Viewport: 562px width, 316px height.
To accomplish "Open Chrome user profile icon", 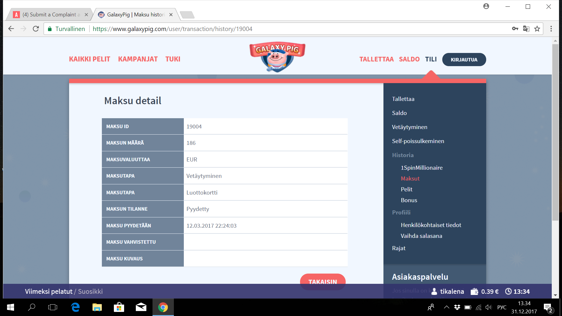I will (486, 6).
